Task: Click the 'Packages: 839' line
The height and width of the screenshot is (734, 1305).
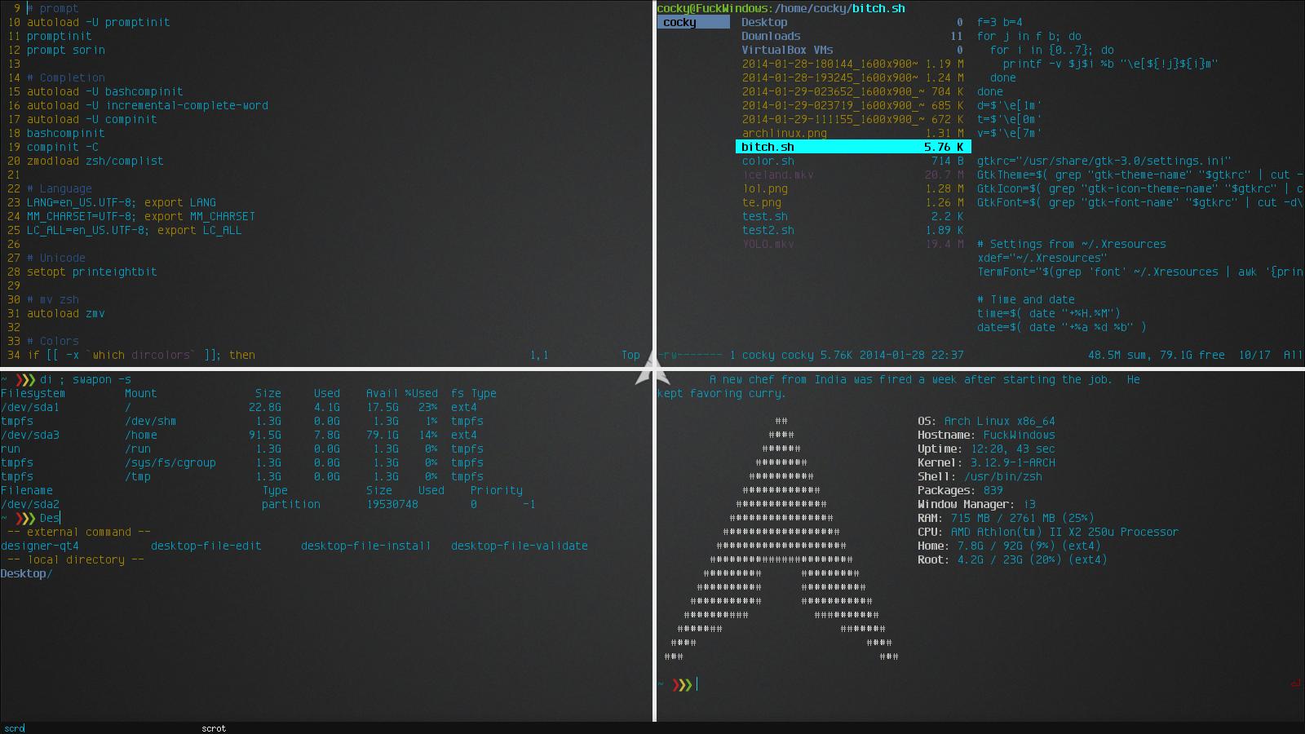Action: pyautogui.click(x=960, y=490)
